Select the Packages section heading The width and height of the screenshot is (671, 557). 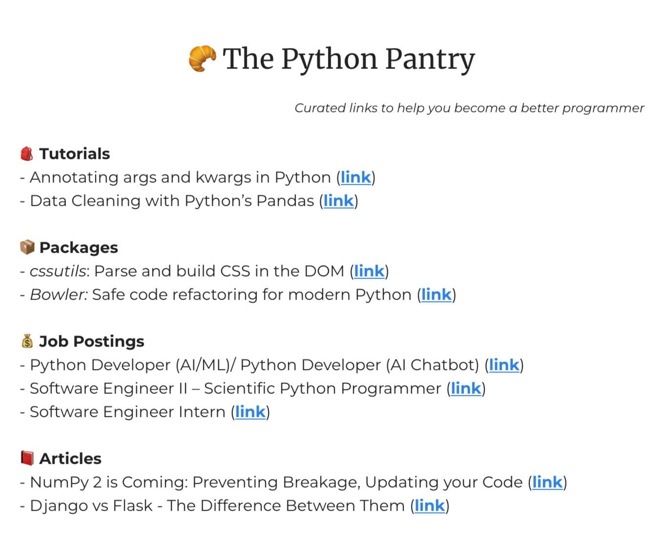[x=79, y=248]
